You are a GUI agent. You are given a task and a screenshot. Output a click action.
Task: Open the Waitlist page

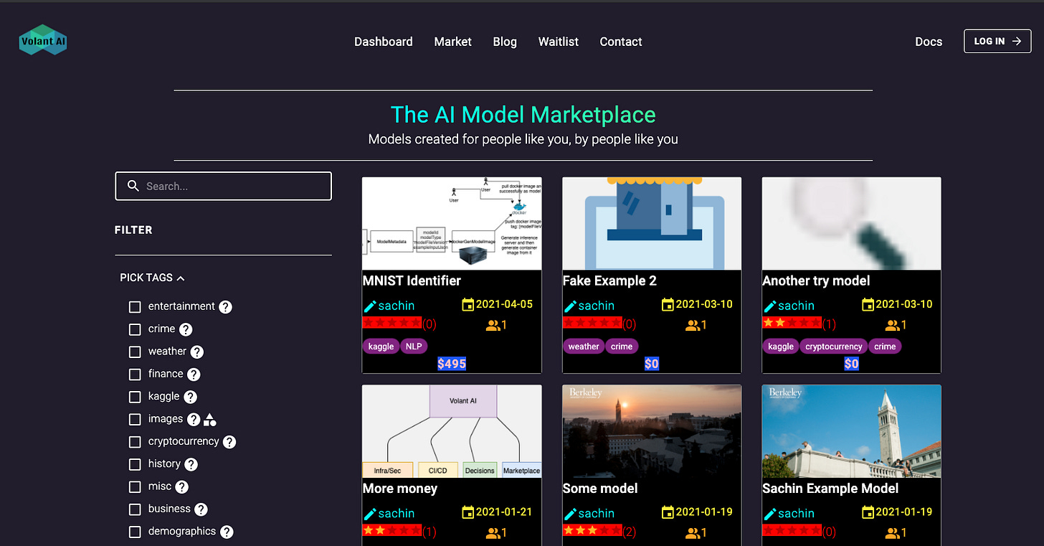(559, 42)
